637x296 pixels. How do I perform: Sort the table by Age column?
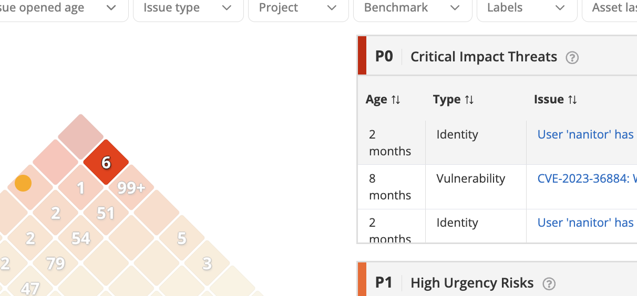coord(383,100)
